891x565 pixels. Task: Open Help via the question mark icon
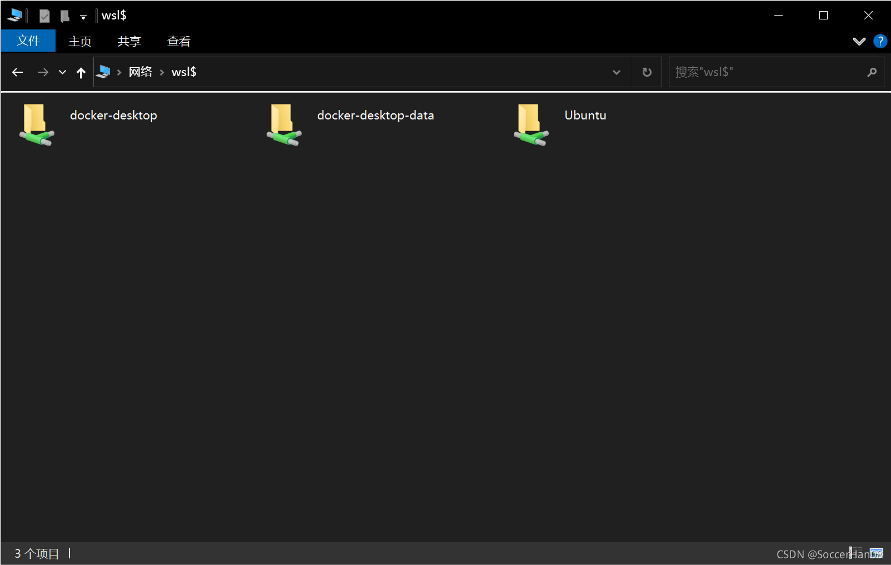coord(880,41)
